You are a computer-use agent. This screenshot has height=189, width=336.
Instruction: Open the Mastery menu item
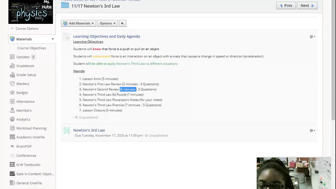click(x=23, y=84)
